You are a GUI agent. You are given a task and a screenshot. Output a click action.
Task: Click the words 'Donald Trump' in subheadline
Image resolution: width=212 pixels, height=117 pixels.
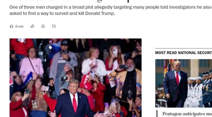coord(100,13)
